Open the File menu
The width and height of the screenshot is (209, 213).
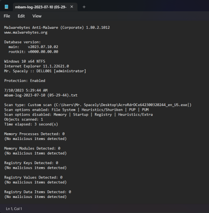point(7,16)
